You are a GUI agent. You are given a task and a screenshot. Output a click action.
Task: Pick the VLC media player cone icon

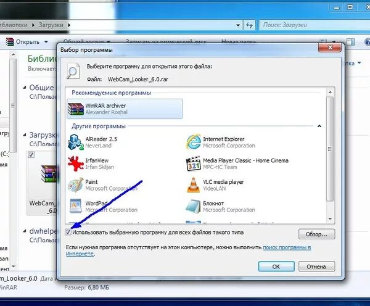[x=194, y=185]
